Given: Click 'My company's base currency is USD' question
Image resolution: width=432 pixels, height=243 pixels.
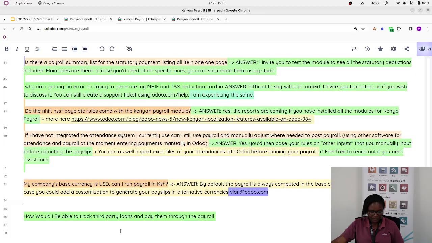Looking at the screenshot, I should [96, 184].
